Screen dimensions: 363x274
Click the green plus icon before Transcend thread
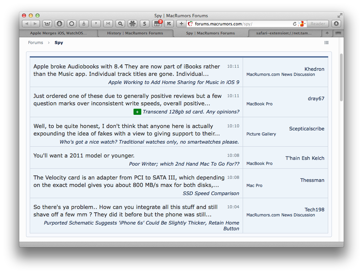pyautogui.click(x=137, y=112)
